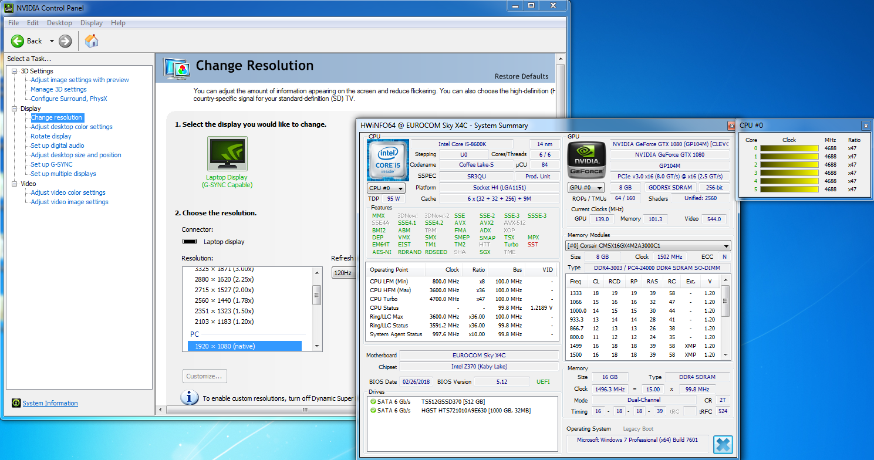This screenshot has height=460, width=874.
Task: Click Core 5 clock bar
Action: click(789, 190)
